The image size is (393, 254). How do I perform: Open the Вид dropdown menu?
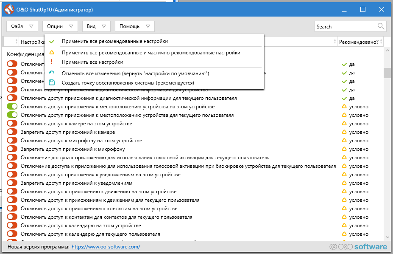[97, 26]
